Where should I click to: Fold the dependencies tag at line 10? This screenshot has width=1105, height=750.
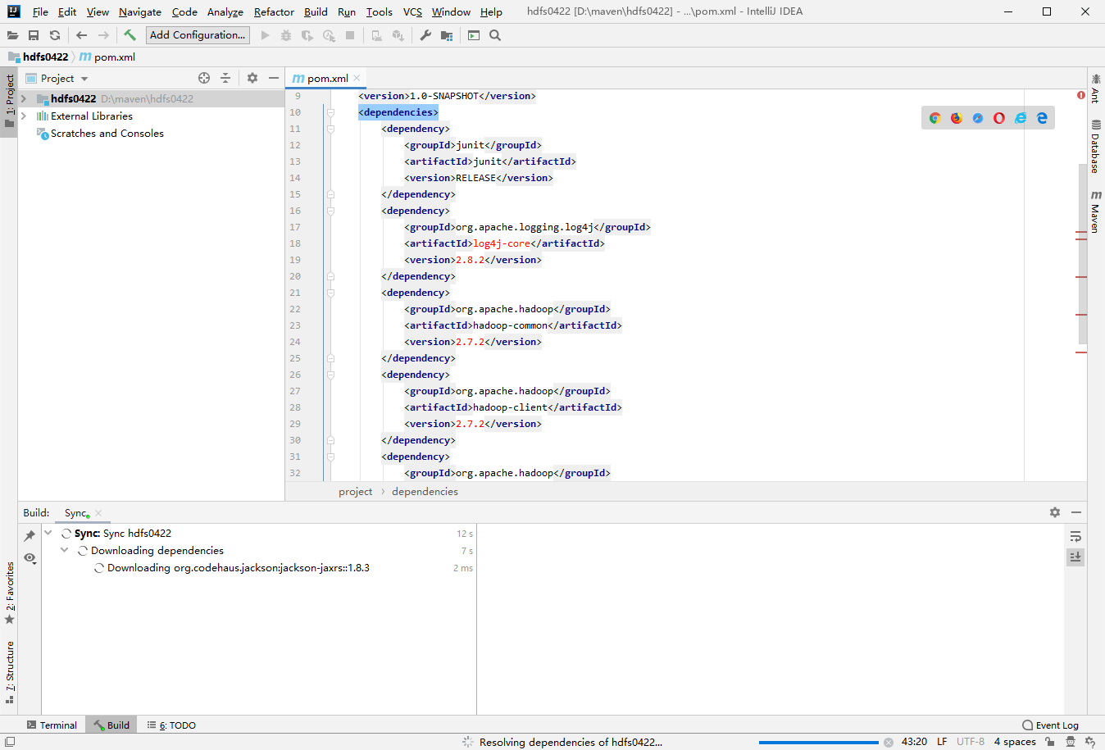point(330,112)
